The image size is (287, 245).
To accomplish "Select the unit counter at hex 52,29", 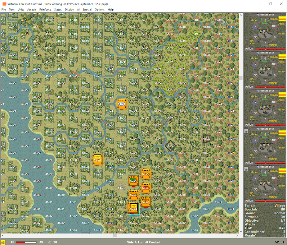I will 134,181.
